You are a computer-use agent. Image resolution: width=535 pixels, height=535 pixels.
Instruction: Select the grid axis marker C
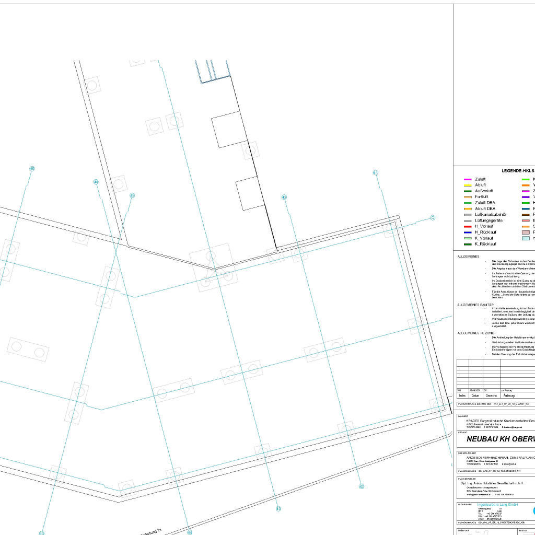[433, 218]
